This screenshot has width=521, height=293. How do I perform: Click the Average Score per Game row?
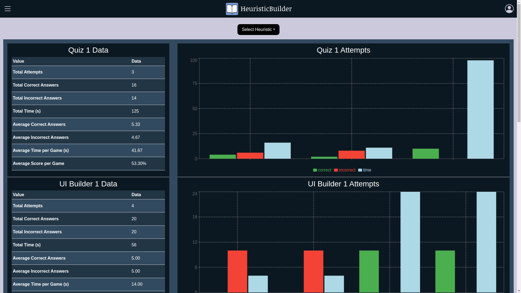88,164
